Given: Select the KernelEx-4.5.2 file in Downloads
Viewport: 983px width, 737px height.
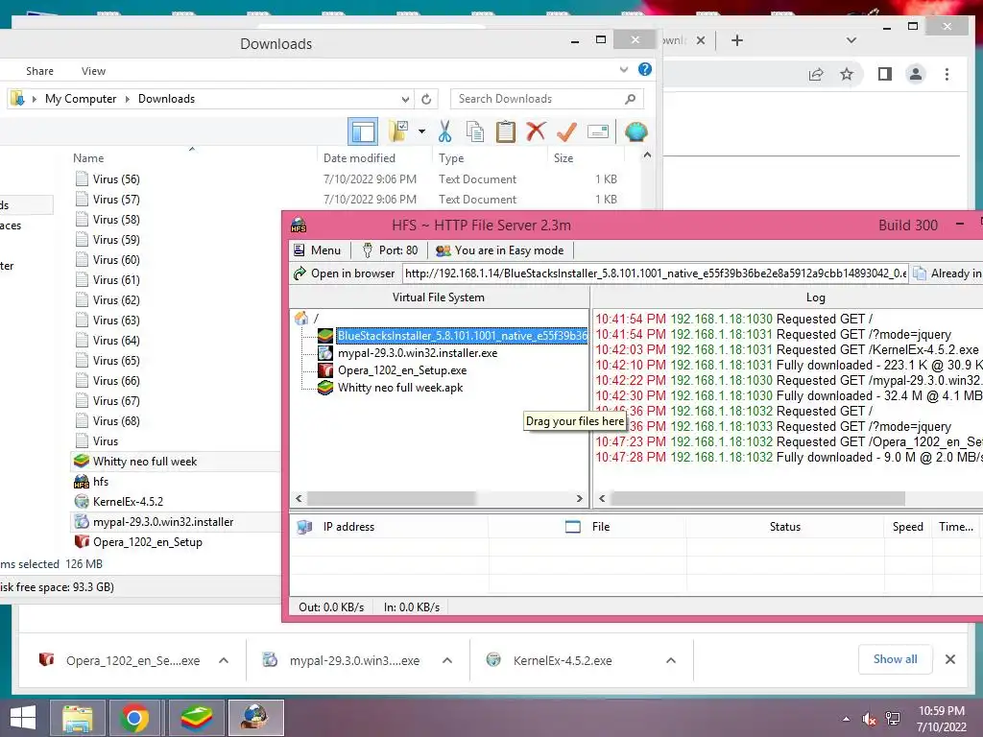Looking at the screenshot, I should (x=128, y=501).
